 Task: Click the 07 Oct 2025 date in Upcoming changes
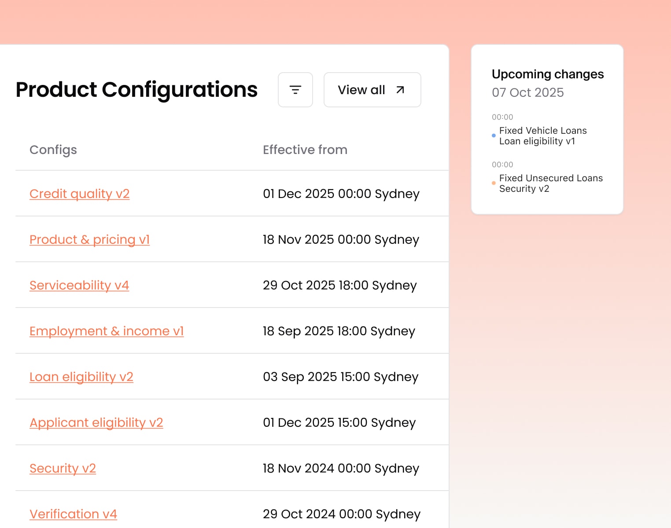coord(527,92)
